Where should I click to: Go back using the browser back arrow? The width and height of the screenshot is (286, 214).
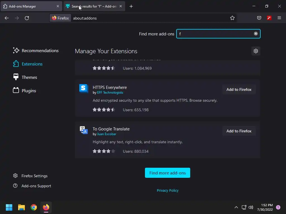[7, 18]
